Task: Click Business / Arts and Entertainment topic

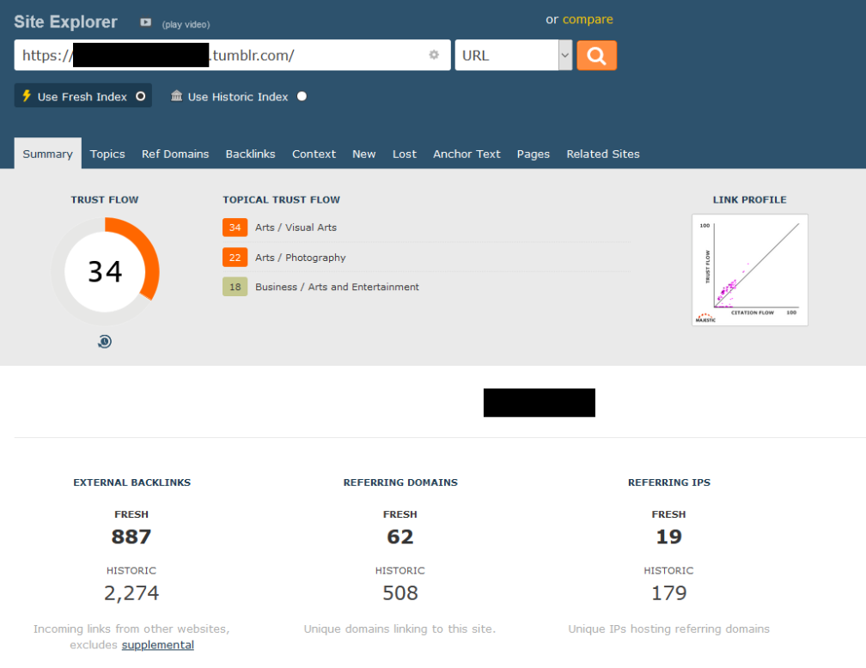Action: (x=337, y=287)
